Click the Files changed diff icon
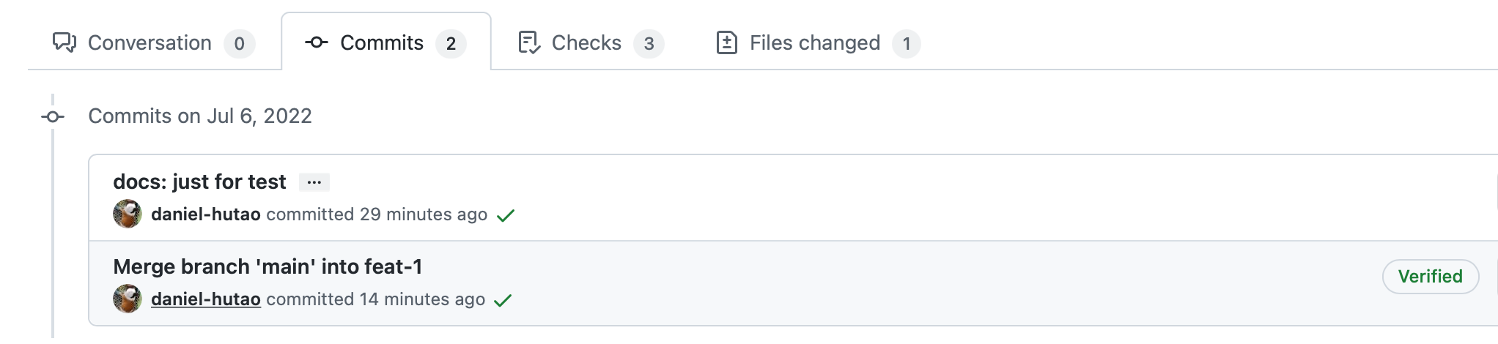This screenshot has height=344, width=1498. coord(726,42)
